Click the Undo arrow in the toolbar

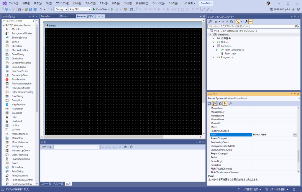[41, 9]
